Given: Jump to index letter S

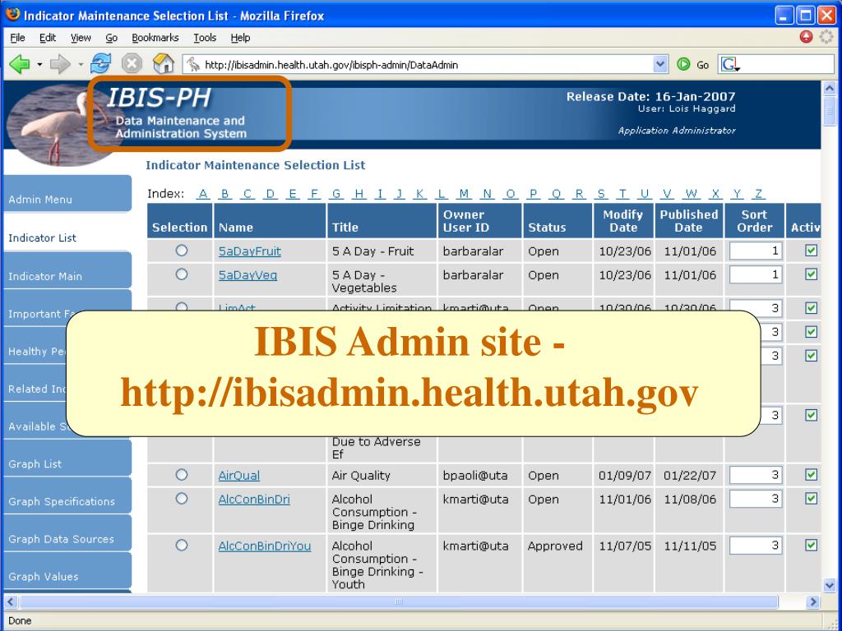Looking at the screenshot, I should point(601,194).
